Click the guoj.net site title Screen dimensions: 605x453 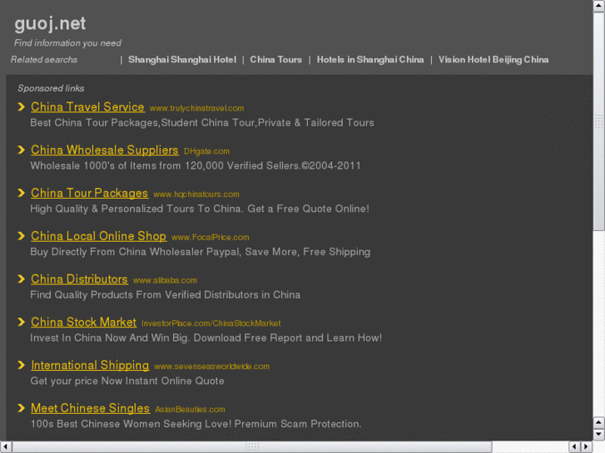[x=50, y=24]
